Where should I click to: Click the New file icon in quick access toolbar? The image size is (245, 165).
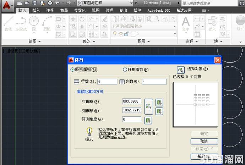(20, 3)
